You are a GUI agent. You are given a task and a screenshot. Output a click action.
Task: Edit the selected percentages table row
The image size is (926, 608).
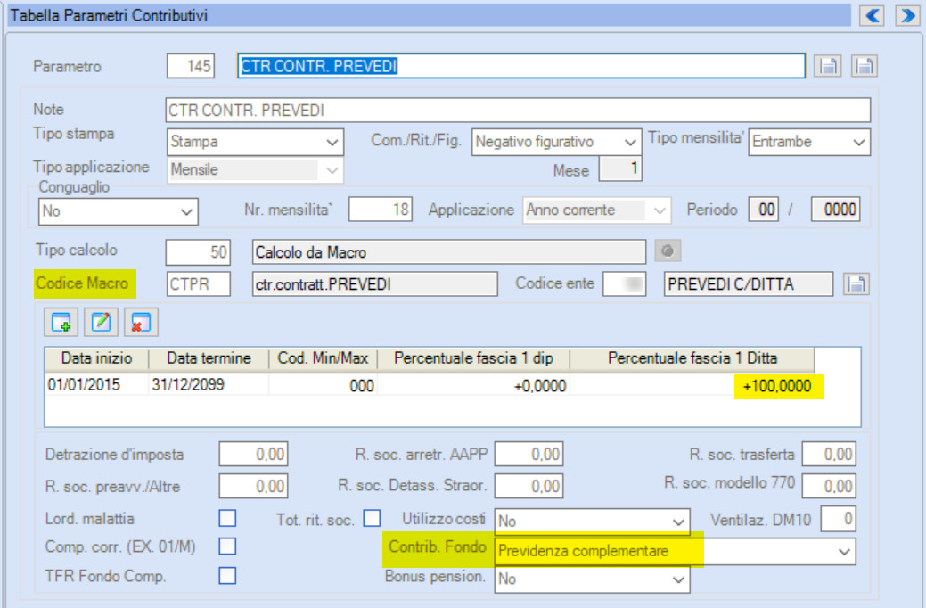tap(101, 323)
